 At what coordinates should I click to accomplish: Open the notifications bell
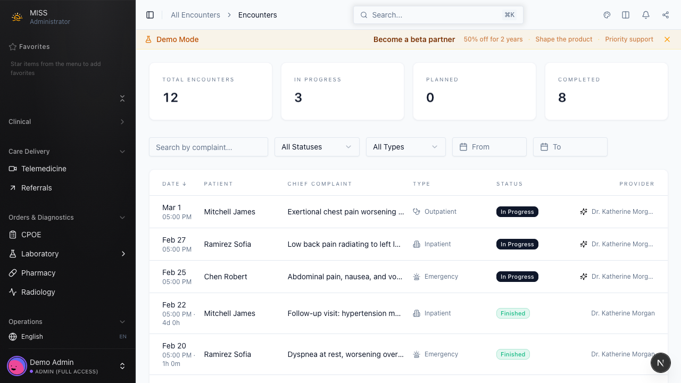(645, 14)
